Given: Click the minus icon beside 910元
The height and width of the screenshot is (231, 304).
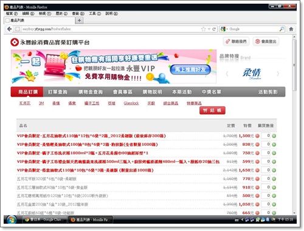Looking at the screenshot, I should pyautogui.click(x=257, y=187).
